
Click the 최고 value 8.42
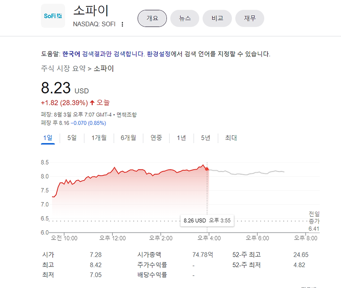point(95,265)
